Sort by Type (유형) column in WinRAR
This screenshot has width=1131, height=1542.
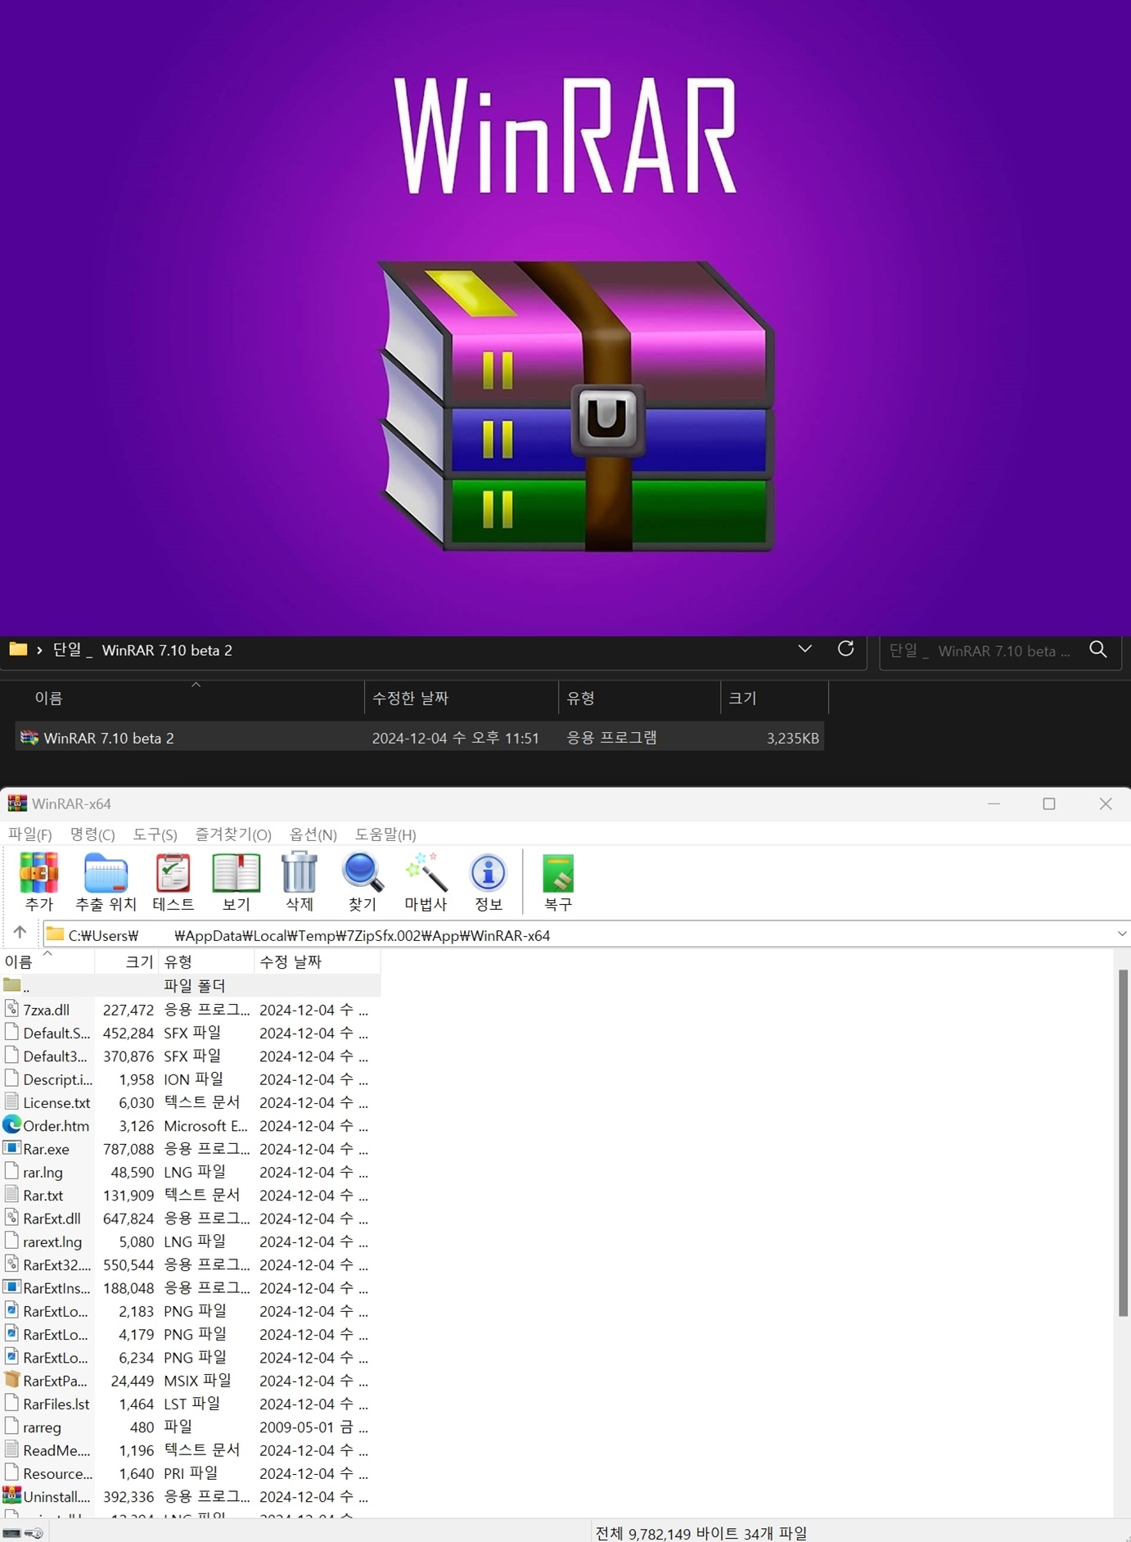[x=206, y=961]
